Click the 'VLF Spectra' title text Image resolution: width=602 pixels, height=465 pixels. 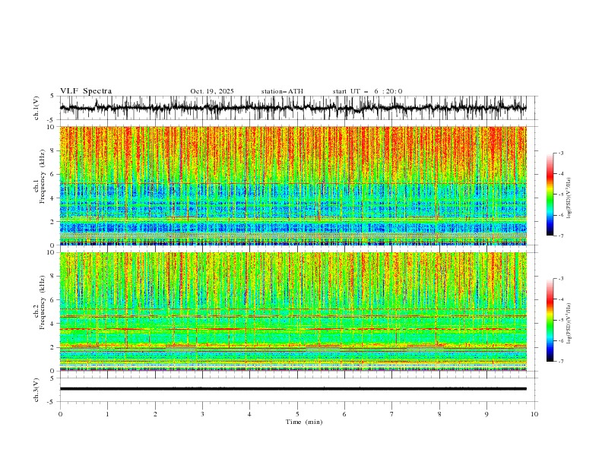86,91
